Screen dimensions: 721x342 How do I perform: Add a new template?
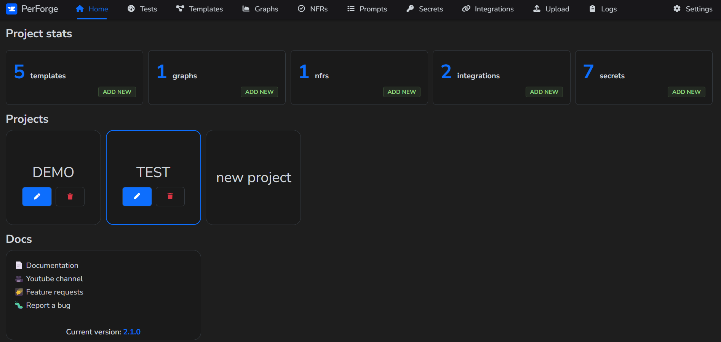[x=117, y=92]
